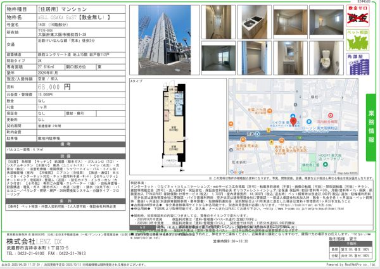This screenshot has height=269, width=380.
Task: Click the ローソン blue map pin
Action: (309, 122)
